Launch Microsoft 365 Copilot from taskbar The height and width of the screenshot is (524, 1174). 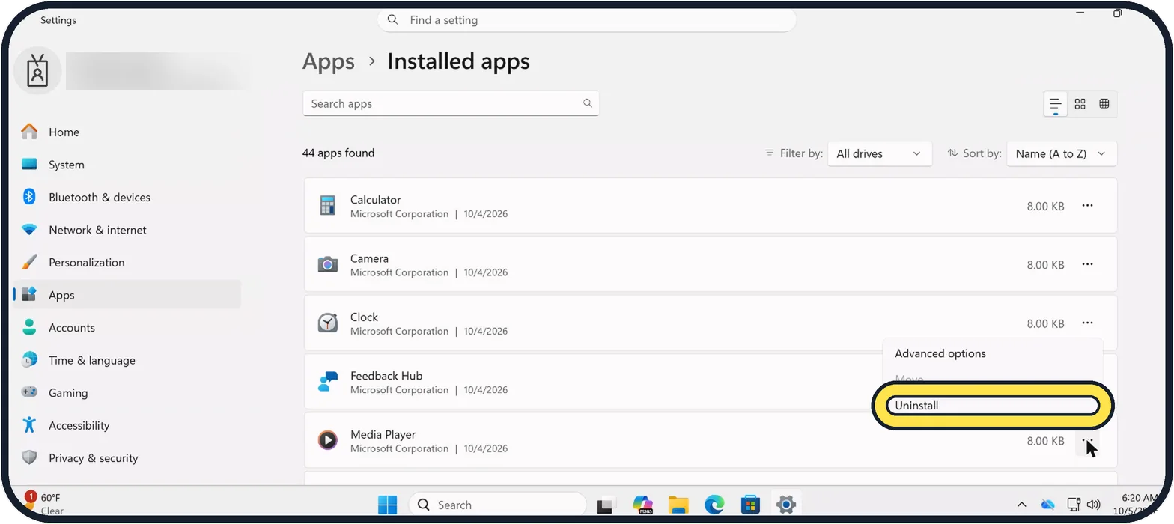click(642, 505)
